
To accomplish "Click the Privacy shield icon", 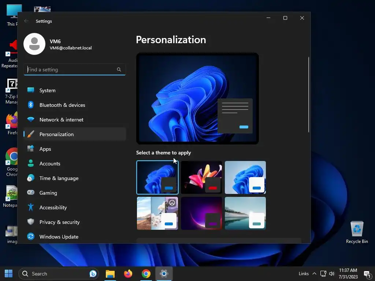I will (x=31, y=222).
